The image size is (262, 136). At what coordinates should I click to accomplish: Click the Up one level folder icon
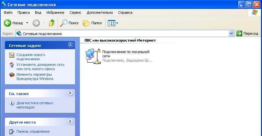(52, 23)
